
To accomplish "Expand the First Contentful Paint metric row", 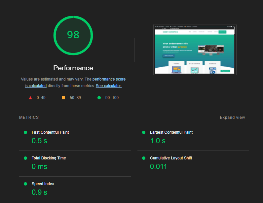I will pos(50,132).
